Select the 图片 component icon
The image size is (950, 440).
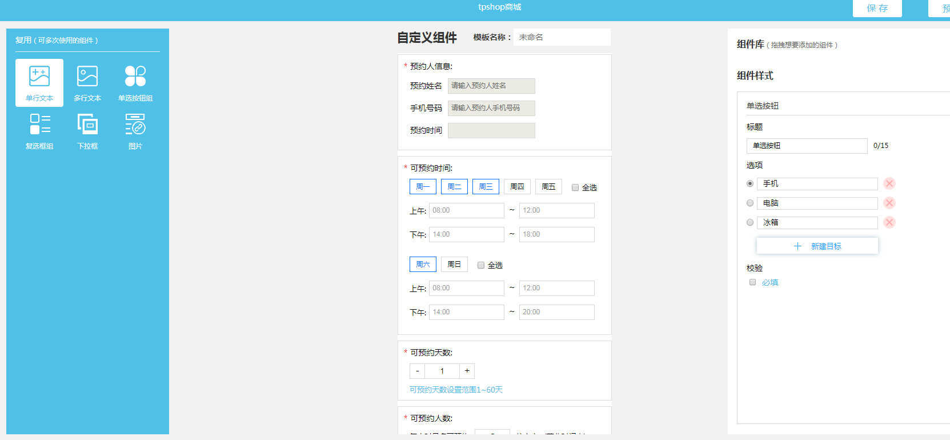point(135,125)
